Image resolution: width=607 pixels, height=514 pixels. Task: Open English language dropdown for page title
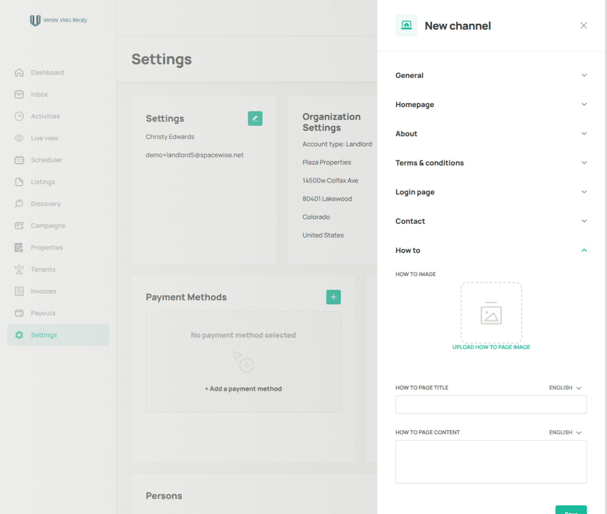(565, 388)
